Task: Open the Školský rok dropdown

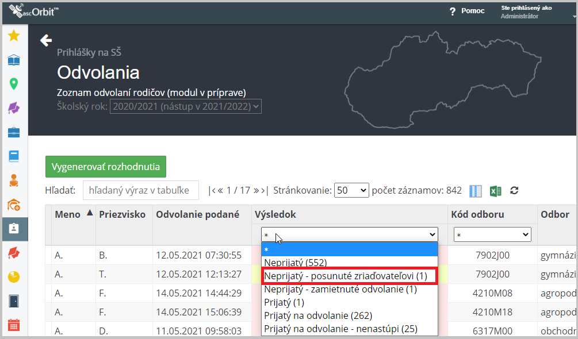Action: pyautogui.click(x=185, y=106)
